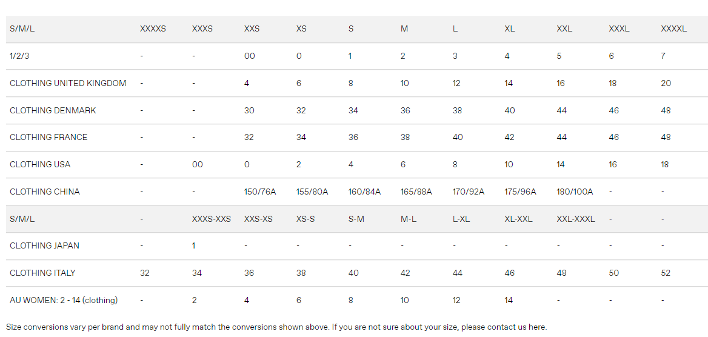Select the CLOTHING UNITED KINGDOM row label
The height and width of the screenshot is (337, 708).
[x=68, y=84]
